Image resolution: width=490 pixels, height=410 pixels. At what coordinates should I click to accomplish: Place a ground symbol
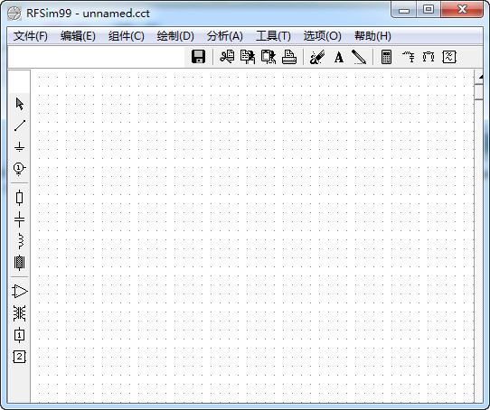coord(20,147)
